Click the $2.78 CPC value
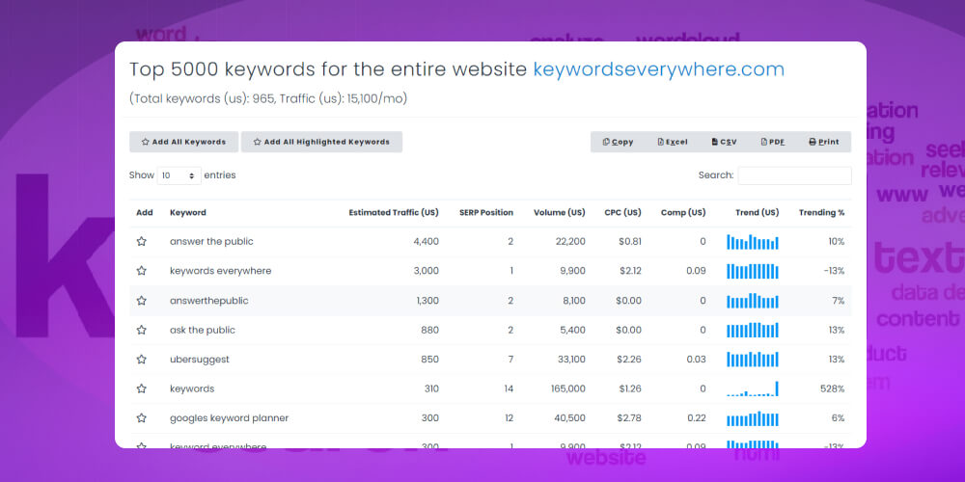This screenshot has height=482, width=965. [628, 418]
